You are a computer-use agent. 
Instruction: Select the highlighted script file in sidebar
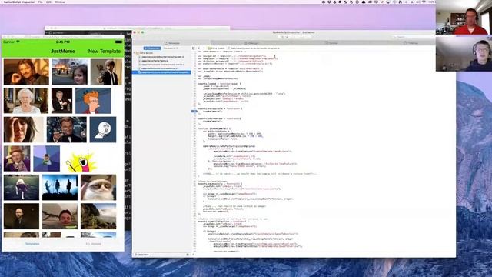point(161,72)
